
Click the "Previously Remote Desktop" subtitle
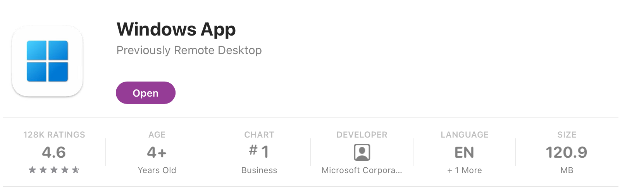coord(189,50)
